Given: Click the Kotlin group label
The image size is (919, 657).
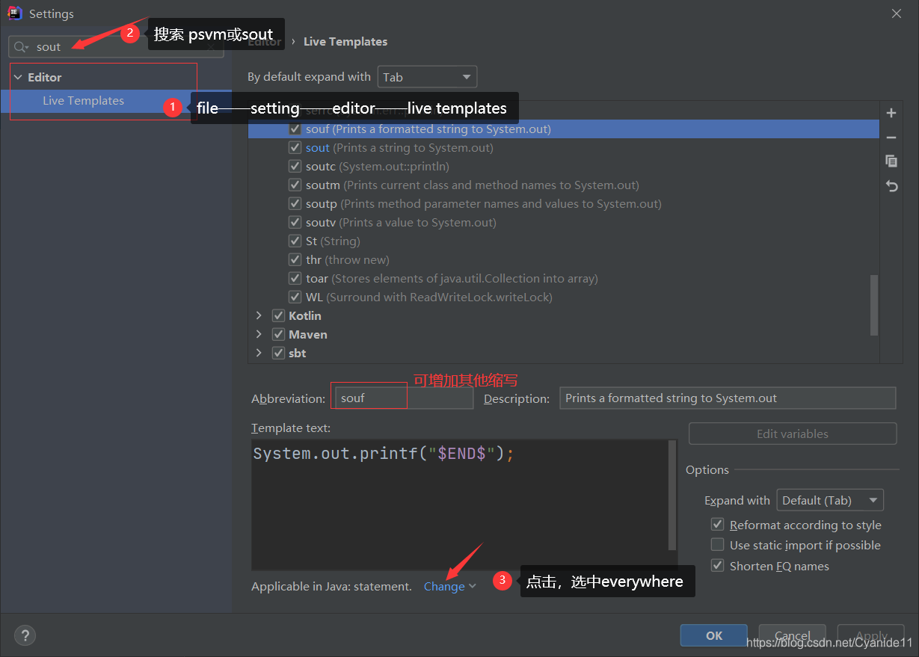Looking at the screenshot, I should coord(305,315).
